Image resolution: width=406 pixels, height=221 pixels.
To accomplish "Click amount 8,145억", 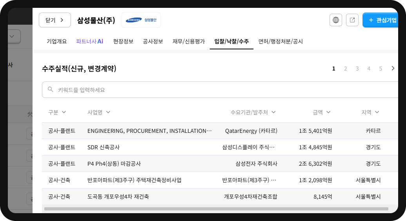I will pos(323,196).
